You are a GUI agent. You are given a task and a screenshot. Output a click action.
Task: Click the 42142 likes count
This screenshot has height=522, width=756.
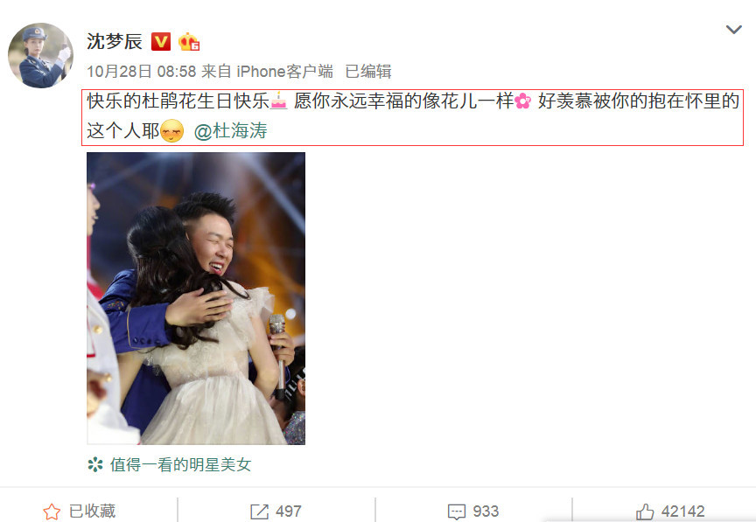pos(682,512)
